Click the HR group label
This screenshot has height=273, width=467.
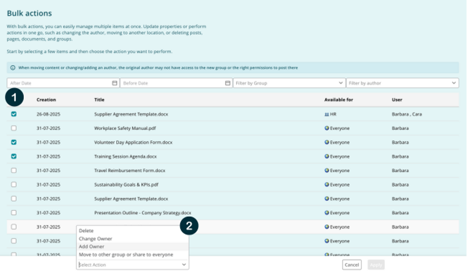[333, 114]
